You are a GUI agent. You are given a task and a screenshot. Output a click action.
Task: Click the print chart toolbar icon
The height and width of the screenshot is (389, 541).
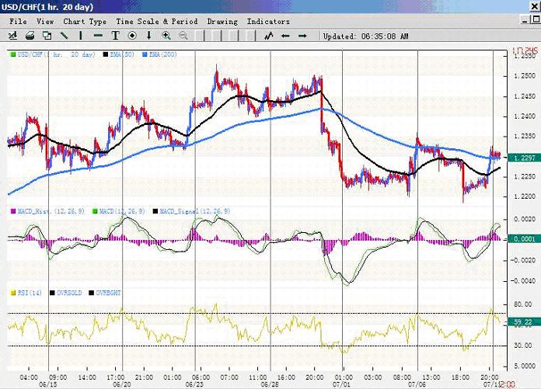point(30,36)
